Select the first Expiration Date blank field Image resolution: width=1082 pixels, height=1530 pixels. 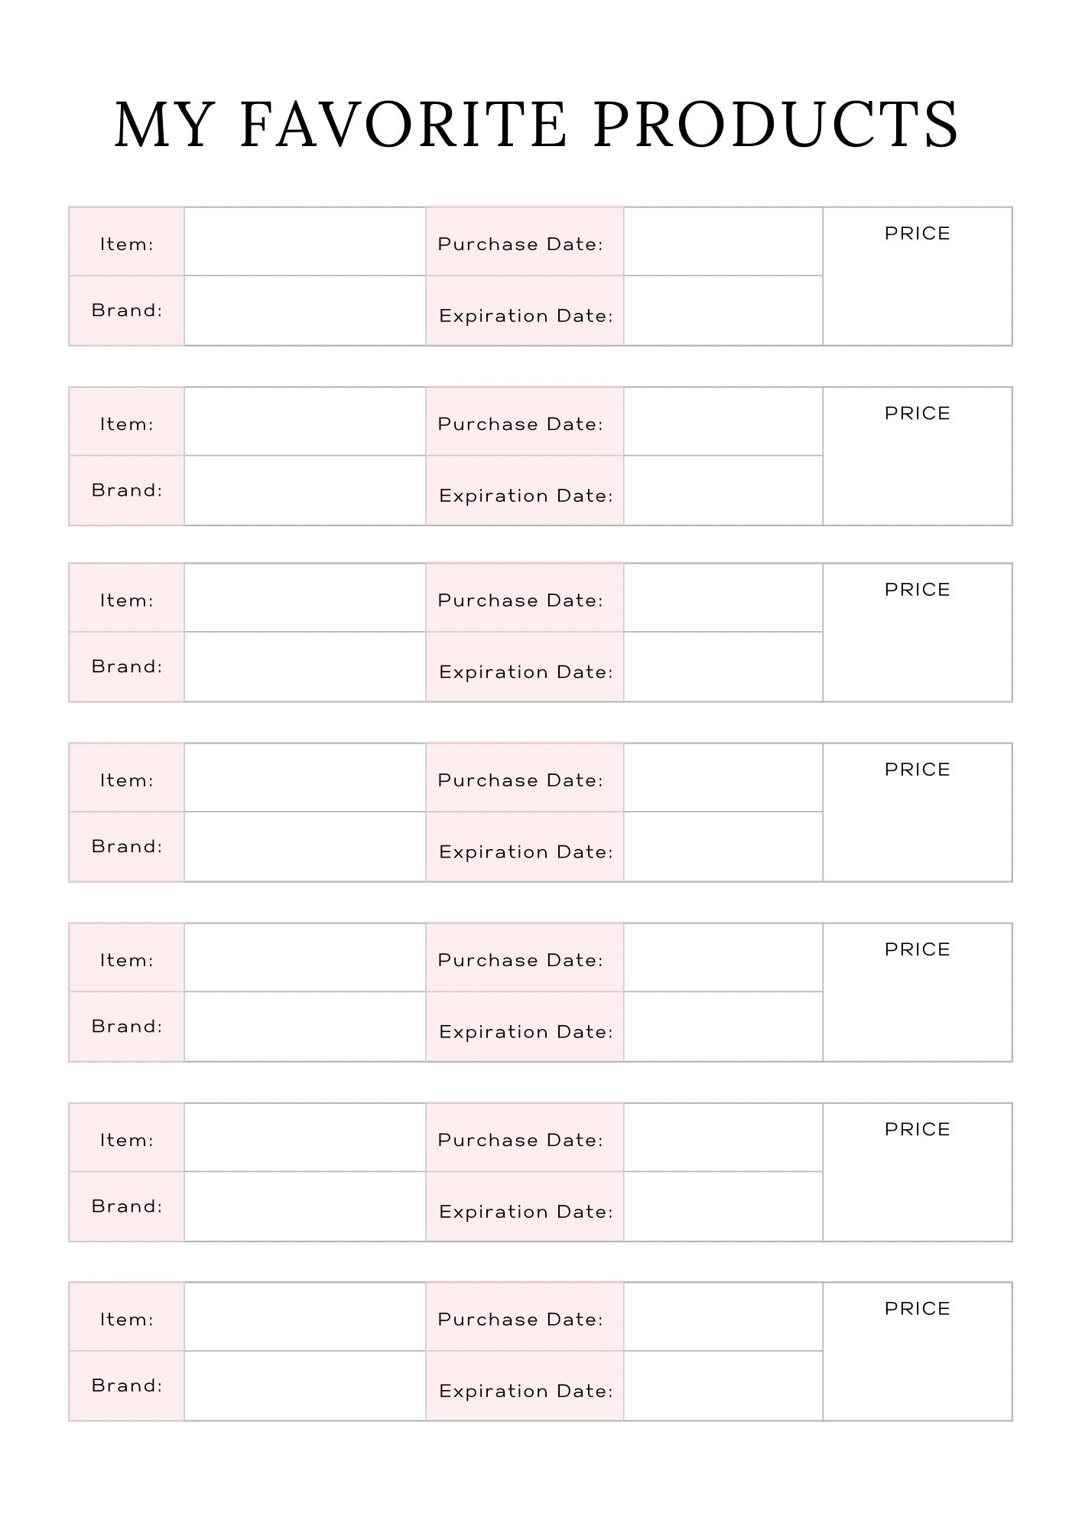pyautogui.click(x=723, y=311)
